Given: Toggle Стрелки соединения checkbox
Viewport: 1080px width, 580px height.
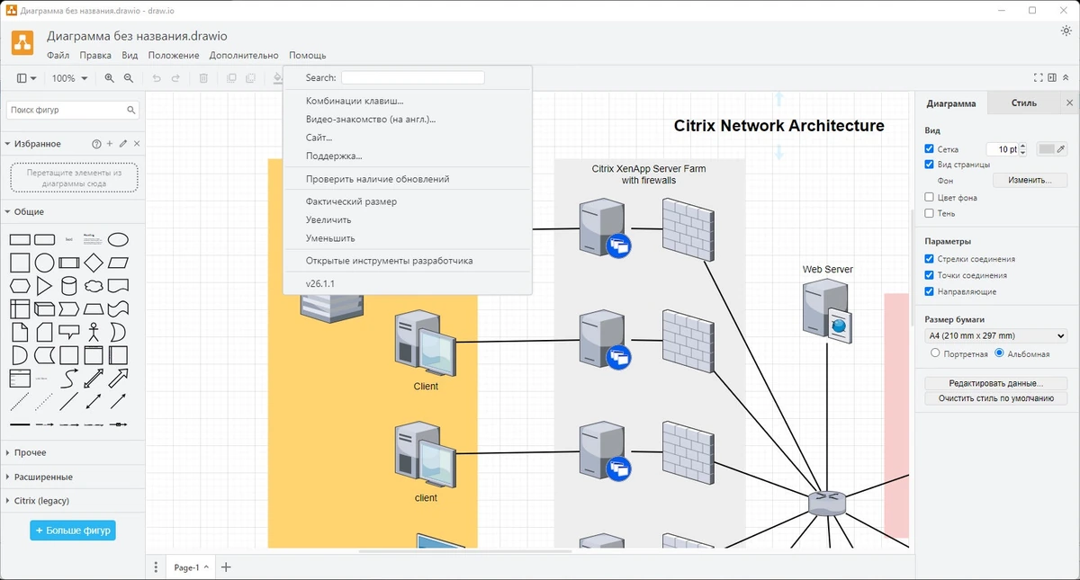Looking at the screenshot, I should (930, 259).
